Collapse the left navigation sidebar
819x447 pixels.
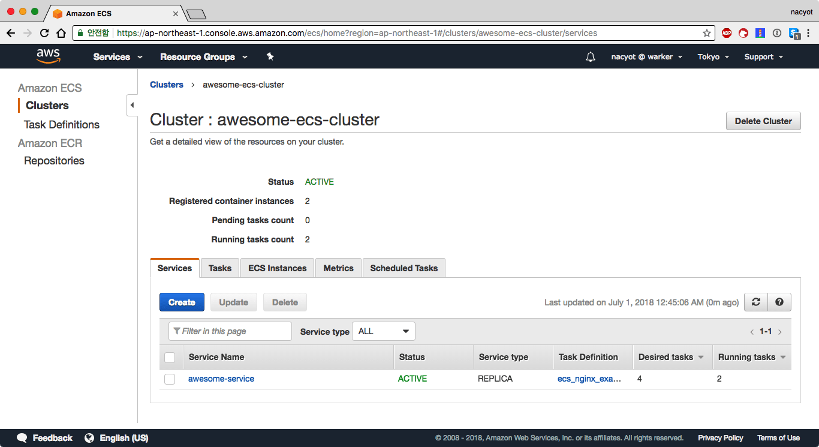click(x=132, y=106)
